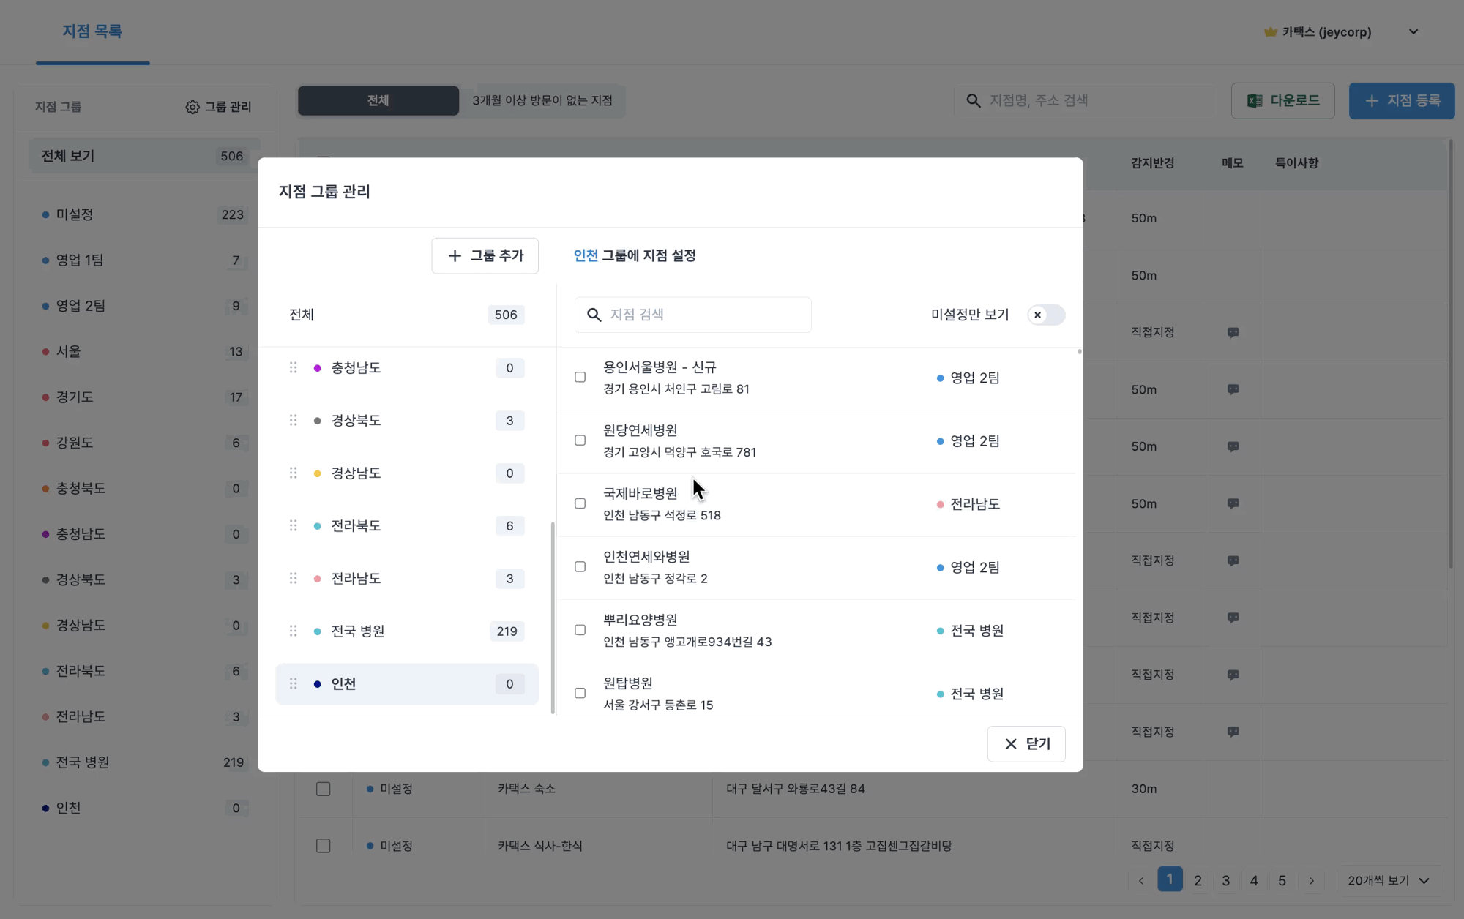The image size is (1464, 919).
Task: Click the gear icon next to 그룹 관리
Action: pos(192,107)
